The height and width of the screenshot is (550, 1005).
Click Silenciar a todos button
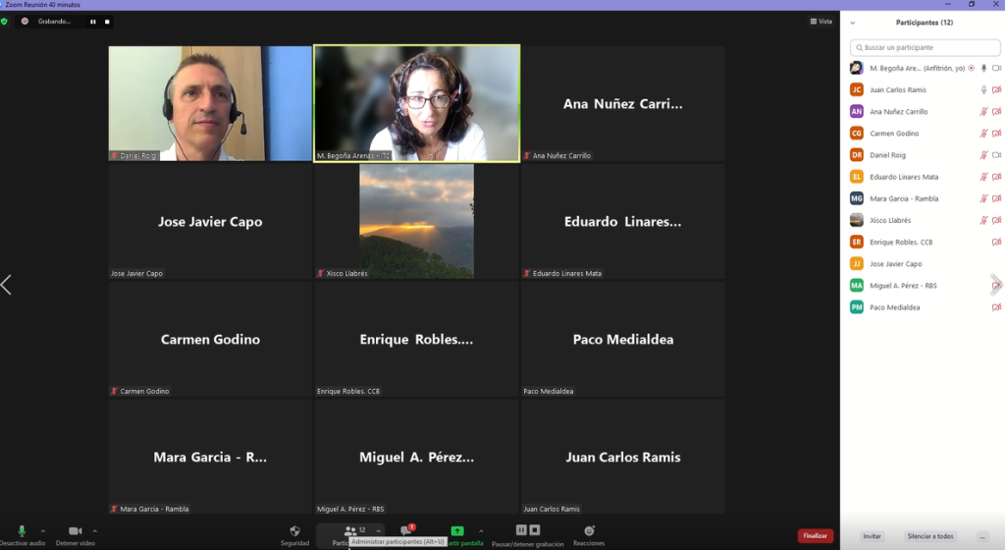929,536
